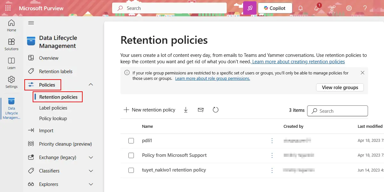Screen dimensions: 384x192
Task: Open notifications bell in the top bar
Action: click(x=300, y=8)
